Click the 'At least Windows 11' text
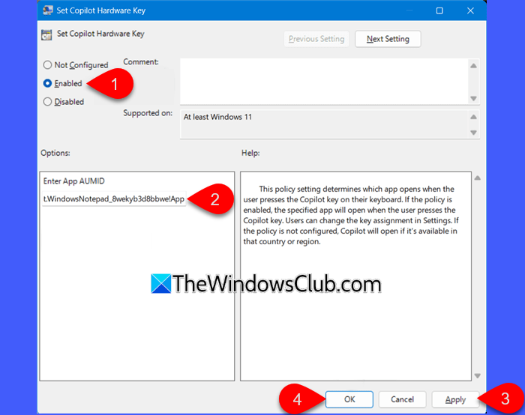Screen dimensions: 525x415 [217, 117]
